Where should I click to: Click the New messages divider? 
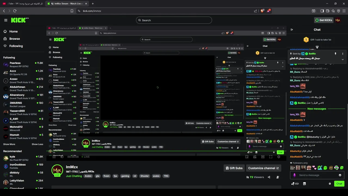pyautogui.click(x=317, y=109)
